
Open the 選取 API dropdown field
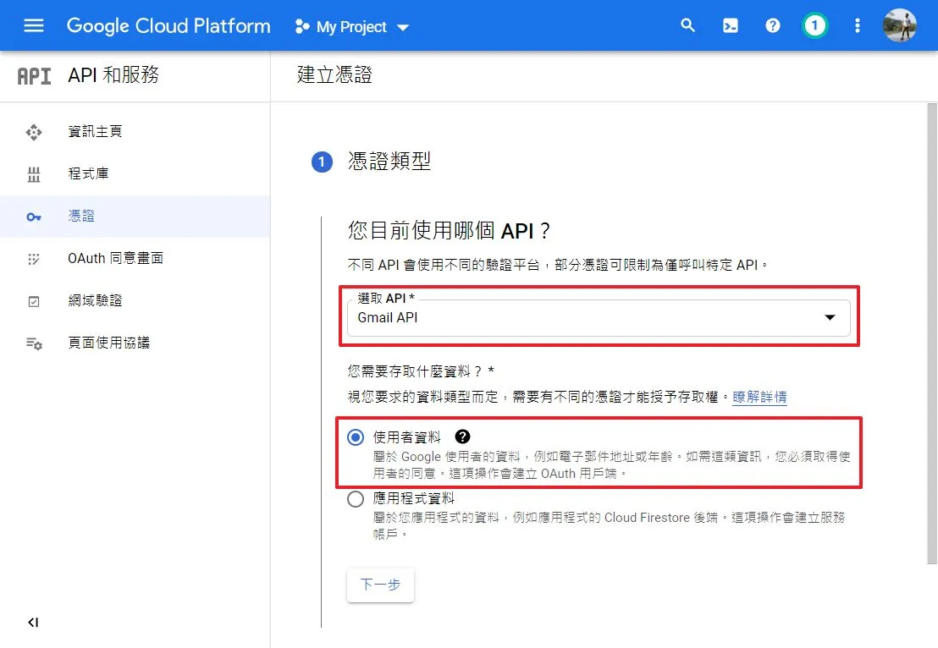pyautogui.click(x=599, y=317)
